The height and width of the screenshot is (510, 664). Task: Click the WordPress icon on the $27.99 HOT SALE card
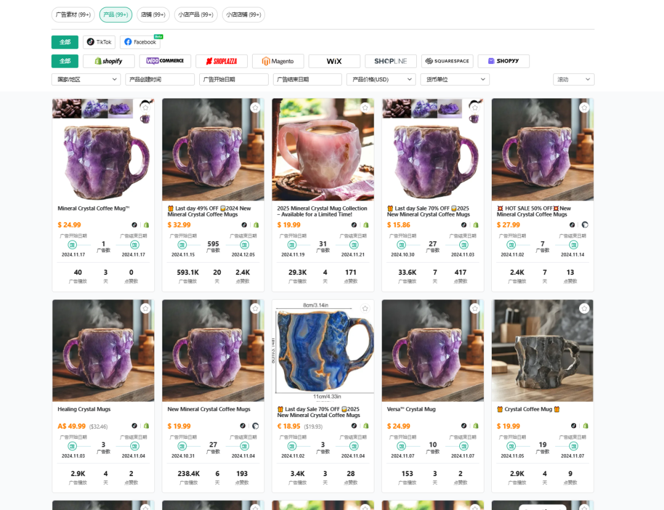click(585, 225)
